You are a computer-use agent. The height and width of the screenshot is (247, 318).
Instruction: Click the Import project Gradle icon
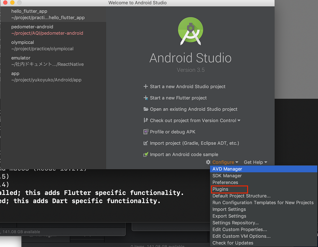(146, 143)
